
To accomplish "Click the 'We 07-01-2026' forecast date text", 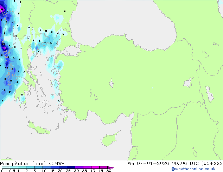I will point(148,164).
